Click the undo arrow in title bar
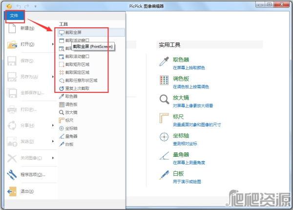293x210 pixels. tap(19, 6)
